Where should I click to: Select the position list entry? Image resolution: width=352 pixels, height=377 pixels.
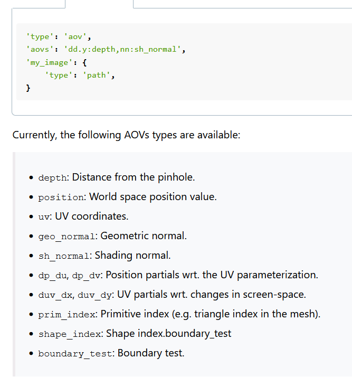(127, 197)
